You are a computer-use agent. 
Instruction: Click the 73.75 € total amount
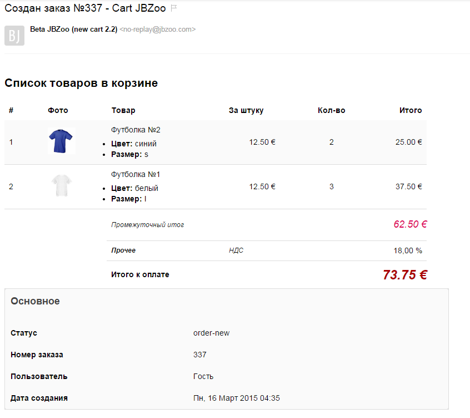(405, 275)
